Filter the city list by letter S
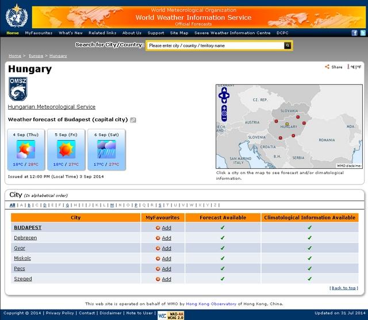 coord(160,205)
